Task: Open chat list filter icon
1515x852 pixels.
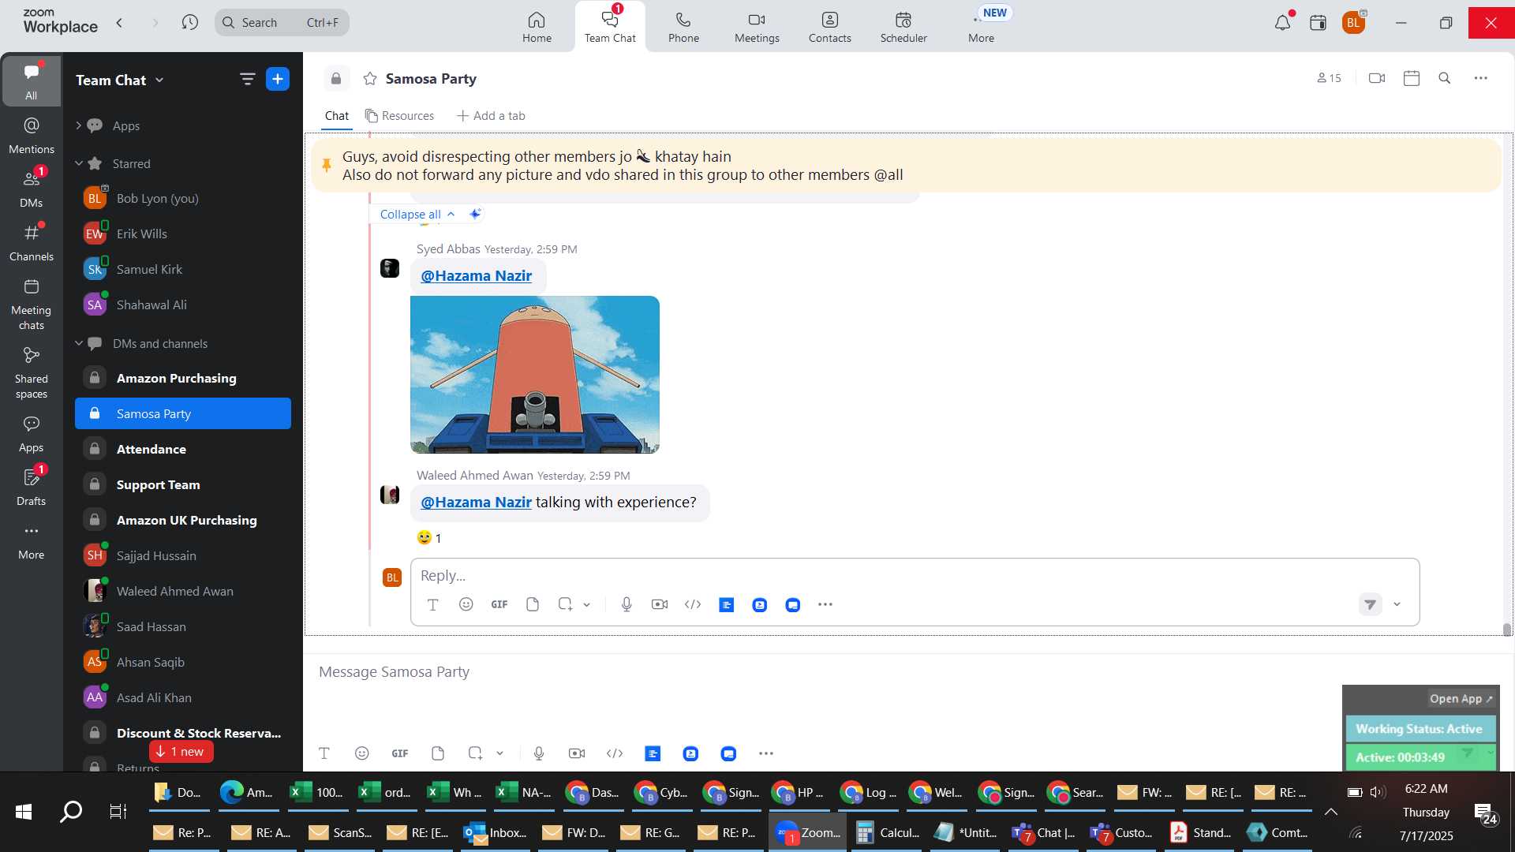Action: click(x=247, y=79)
